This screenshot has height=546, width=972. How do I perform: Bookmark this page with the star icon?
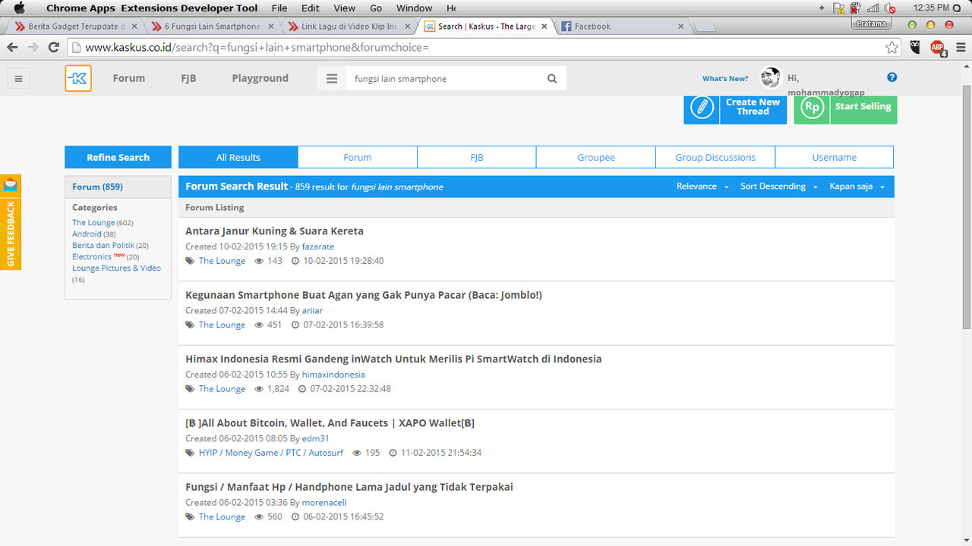point(892,47)
